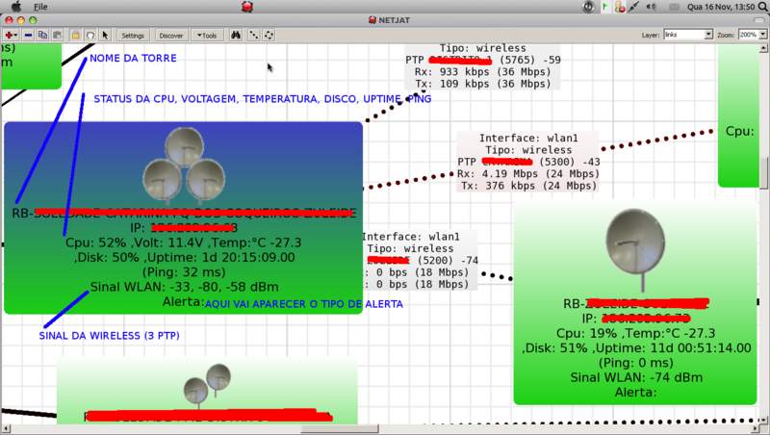The width and height of the screenshot is (770, 435).
Task: Click the keyboard icon in menu bar
Action: [x=674, y=7]
